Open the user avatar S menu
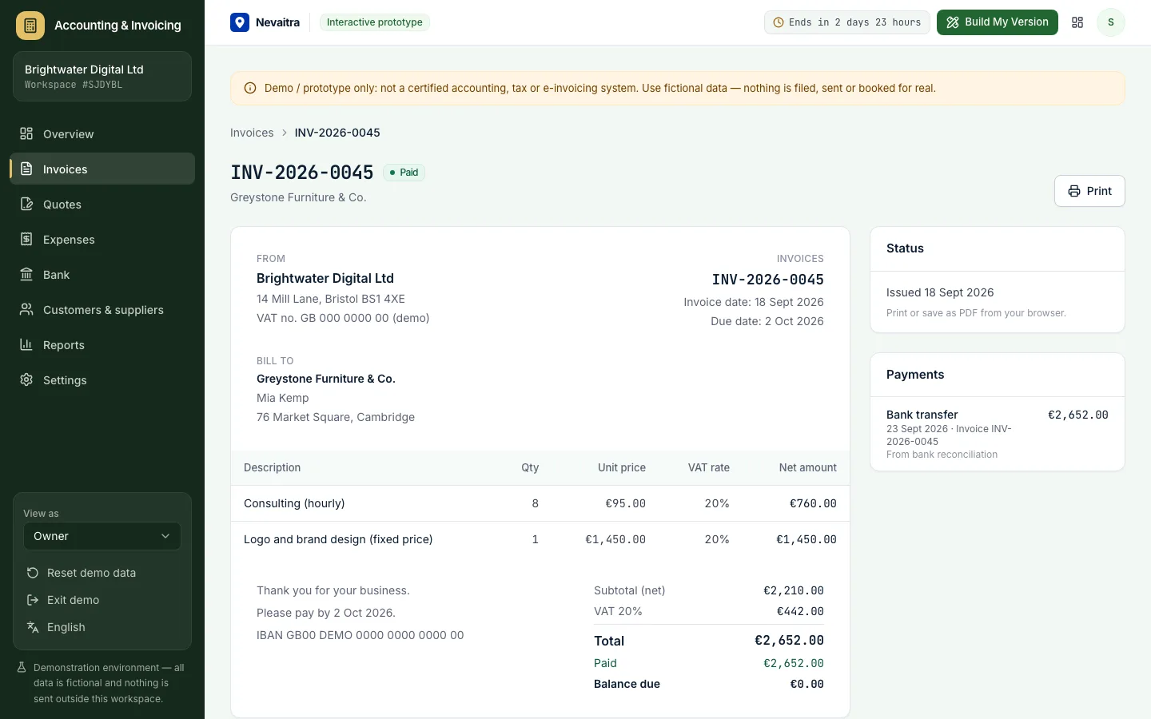This screenshot has width=1151, height=719. 1111,22
